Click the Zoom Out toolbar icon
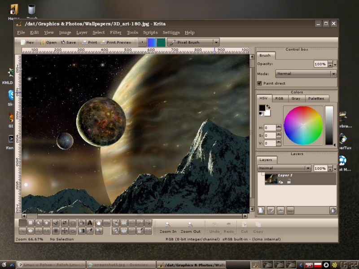359x269 pixels. point(190,228)
